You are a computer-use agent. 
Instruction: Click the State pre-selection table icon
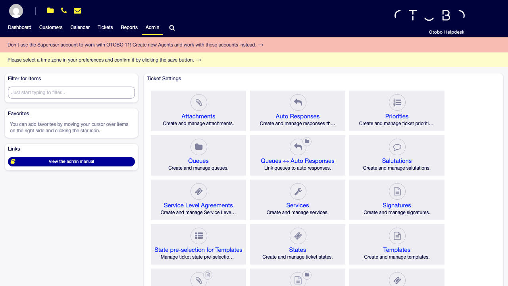pyautogui.click(x=199, y=236)
